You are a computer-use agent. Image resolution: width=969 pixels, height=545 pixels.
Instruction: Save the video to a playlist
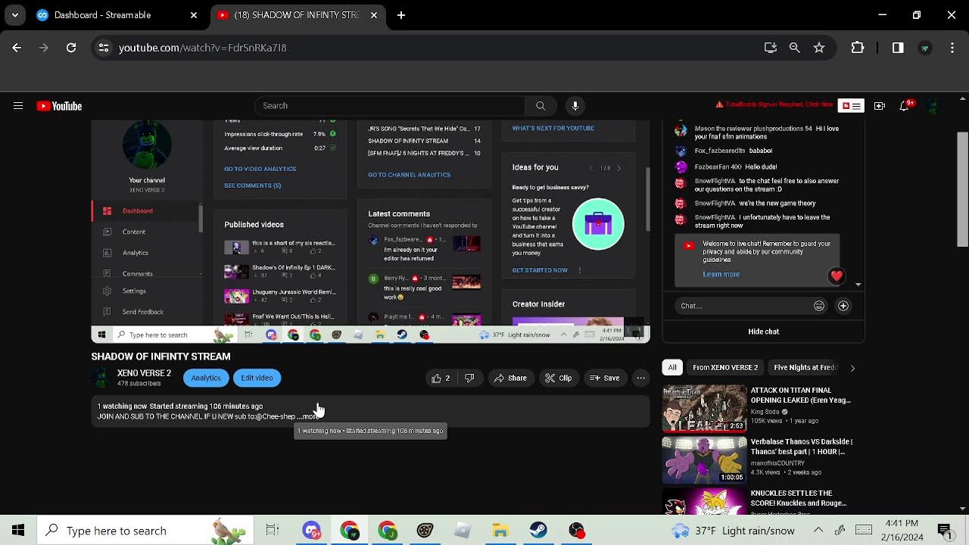605,378
